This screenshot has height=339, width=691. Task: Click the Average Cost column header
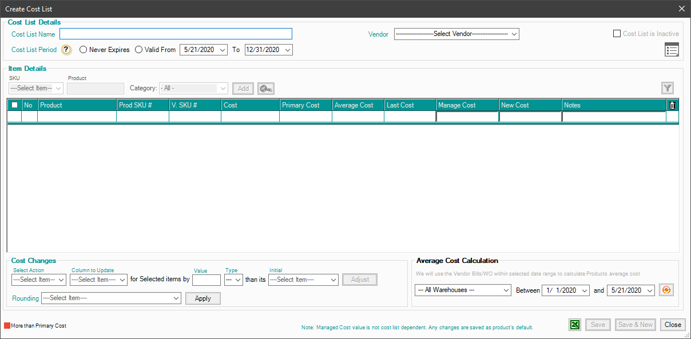click(358, 105)
